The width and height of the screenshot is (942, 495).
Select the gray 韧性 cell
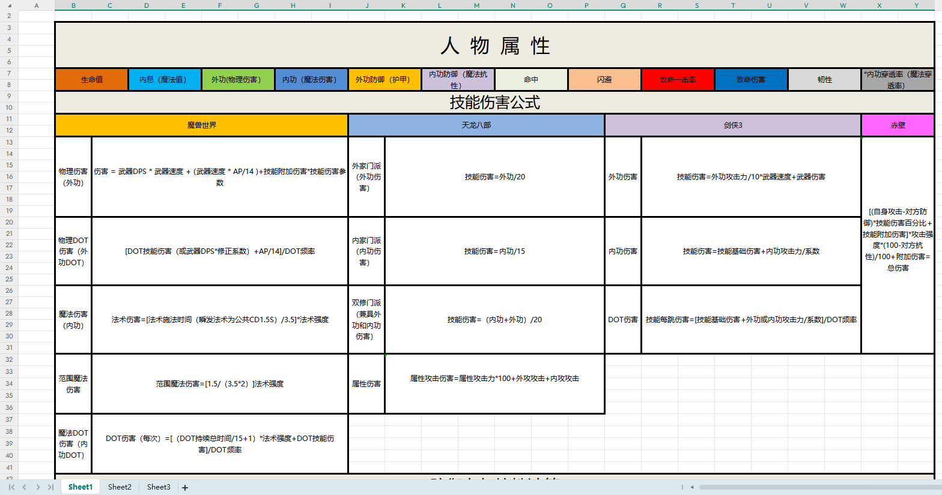pyautogui.click(x=824, y=79)
